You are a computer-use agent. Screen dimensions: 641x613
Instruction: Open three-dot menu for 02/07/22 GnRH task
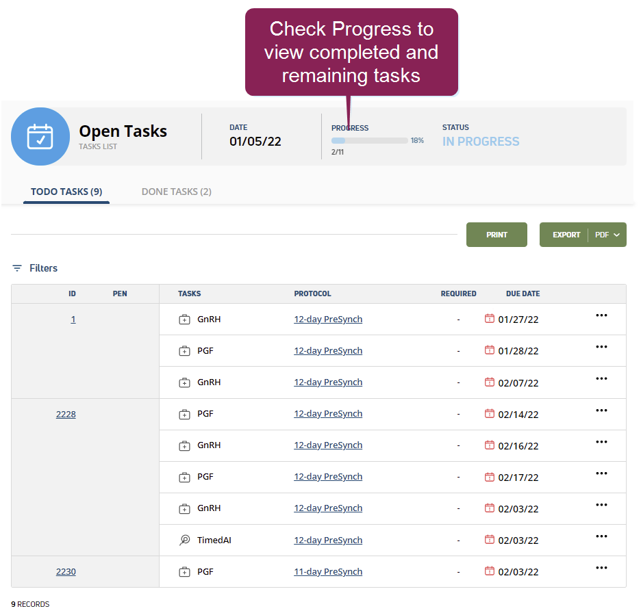point(601,379)
